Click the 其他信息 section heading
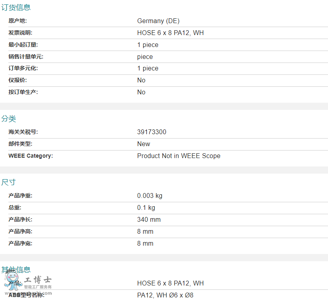Image resolution: width=328 pixels, height=301 pixels. (x=16, y=270)
